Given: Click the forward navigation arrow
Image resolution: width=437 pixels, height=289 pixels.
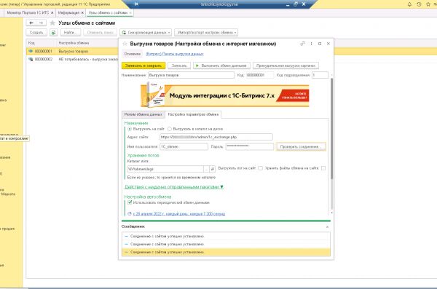Looking at the screenshot, I should [x=41, y=23].
